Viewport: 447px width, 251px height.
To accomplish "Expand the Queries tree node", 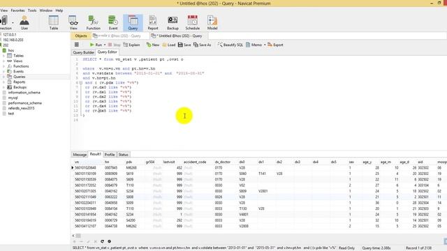I will click(x=4, y=77).
